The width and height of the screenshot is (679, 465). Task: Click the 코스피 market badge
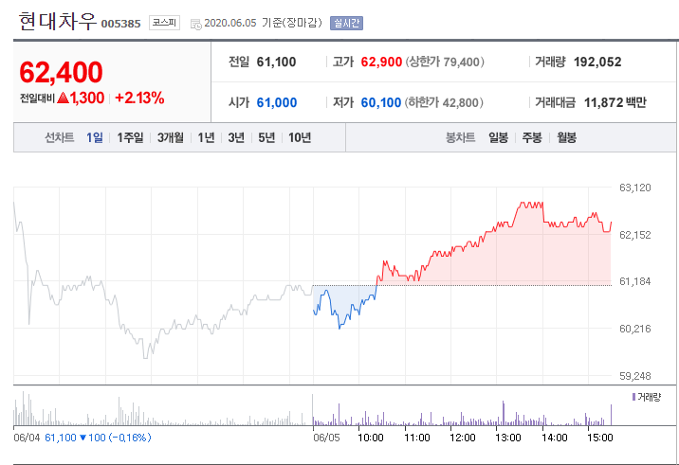[164, 23]
